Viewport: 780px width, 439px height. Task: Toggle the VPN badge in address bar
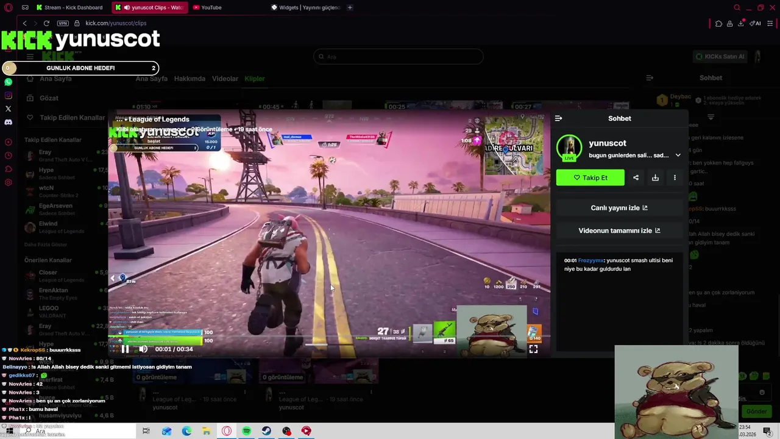(63, 23)
